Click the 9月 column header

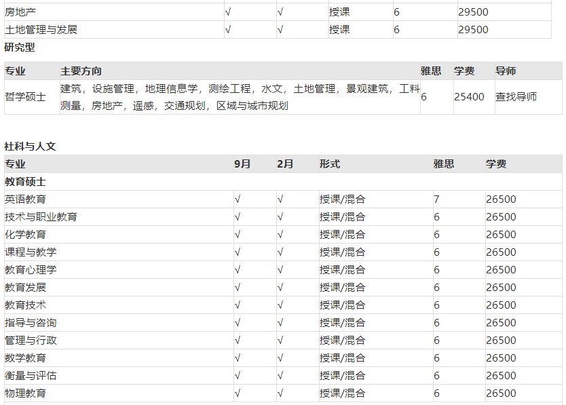coord(242,164)
